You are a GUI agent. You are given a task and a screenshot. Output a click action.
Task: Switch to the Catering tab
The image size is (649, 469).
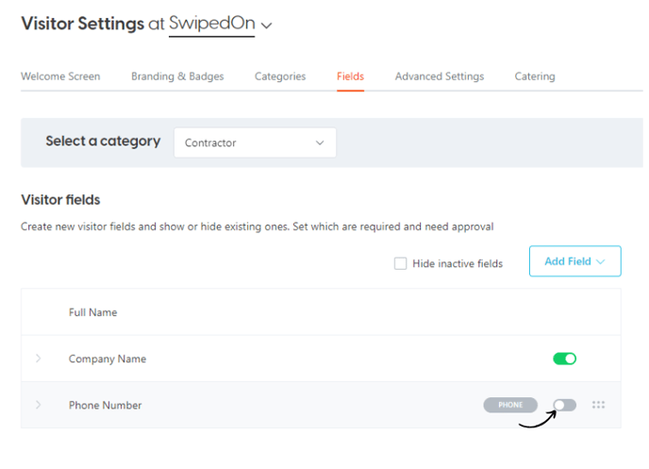click(x=535, y=76)
